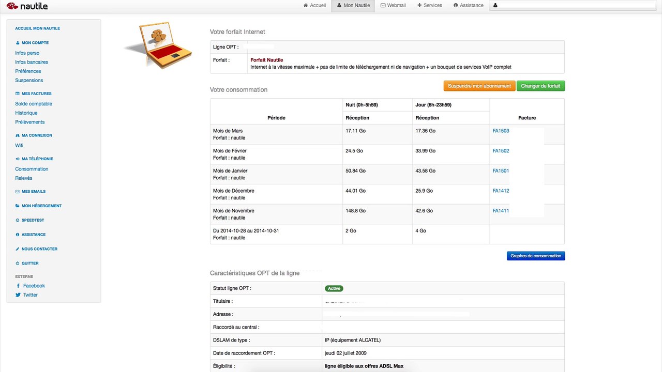
Task: Click the Twitter bird icon
Action: tap(18, 295)
